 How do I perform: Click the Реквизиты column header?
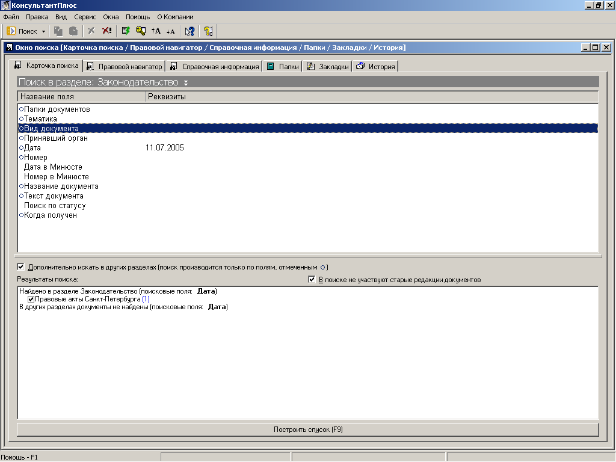(x=372, y=97)
